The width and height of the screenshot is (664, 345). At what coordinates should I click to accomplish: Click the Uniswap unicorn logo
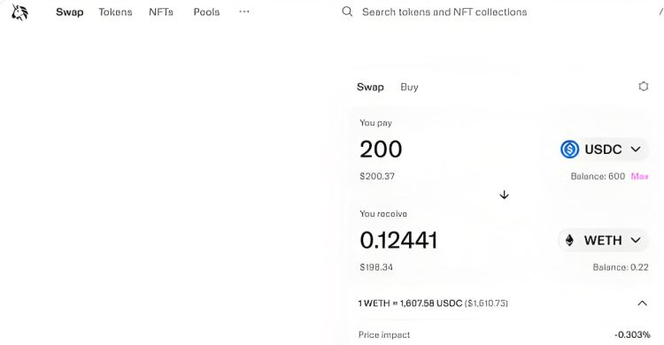tap(19, 12)
